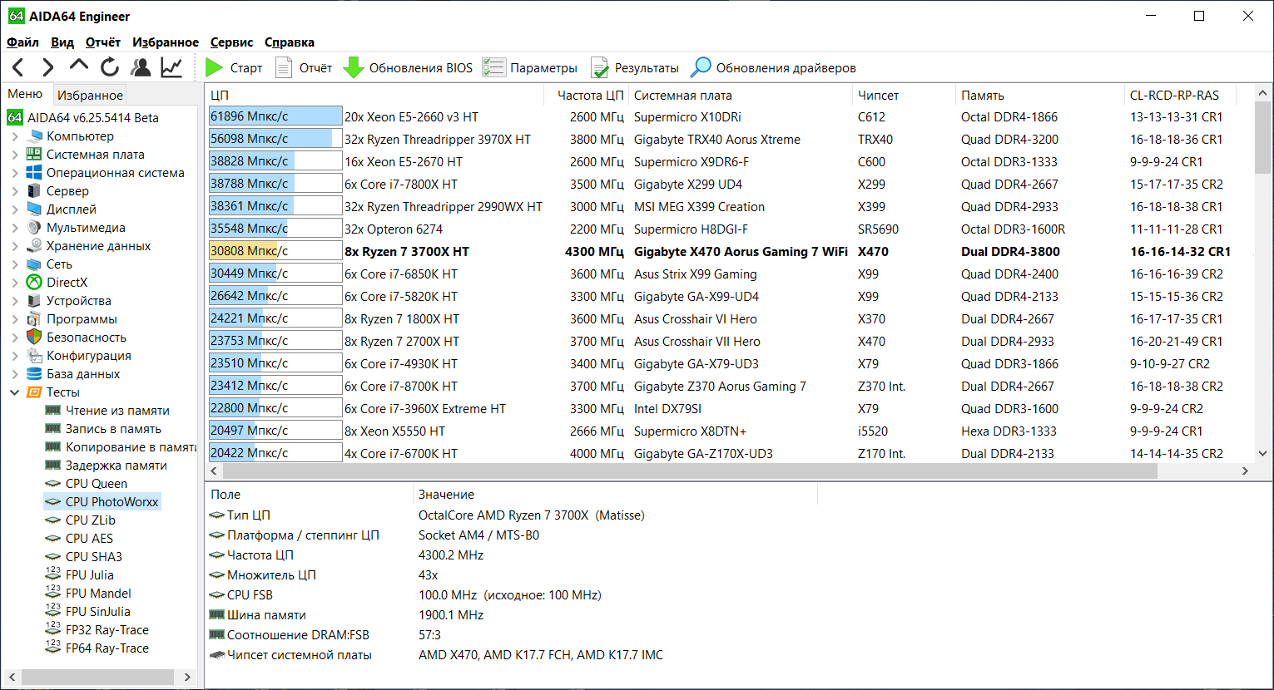Open the Справка menu
The width and height of the screenshot is (1274, 690).
pyautogui.click(x=290, y=42)
